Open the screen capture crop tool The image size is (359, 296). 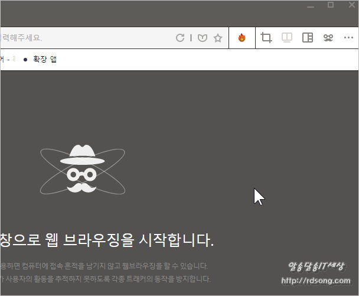tap(266, 38)
